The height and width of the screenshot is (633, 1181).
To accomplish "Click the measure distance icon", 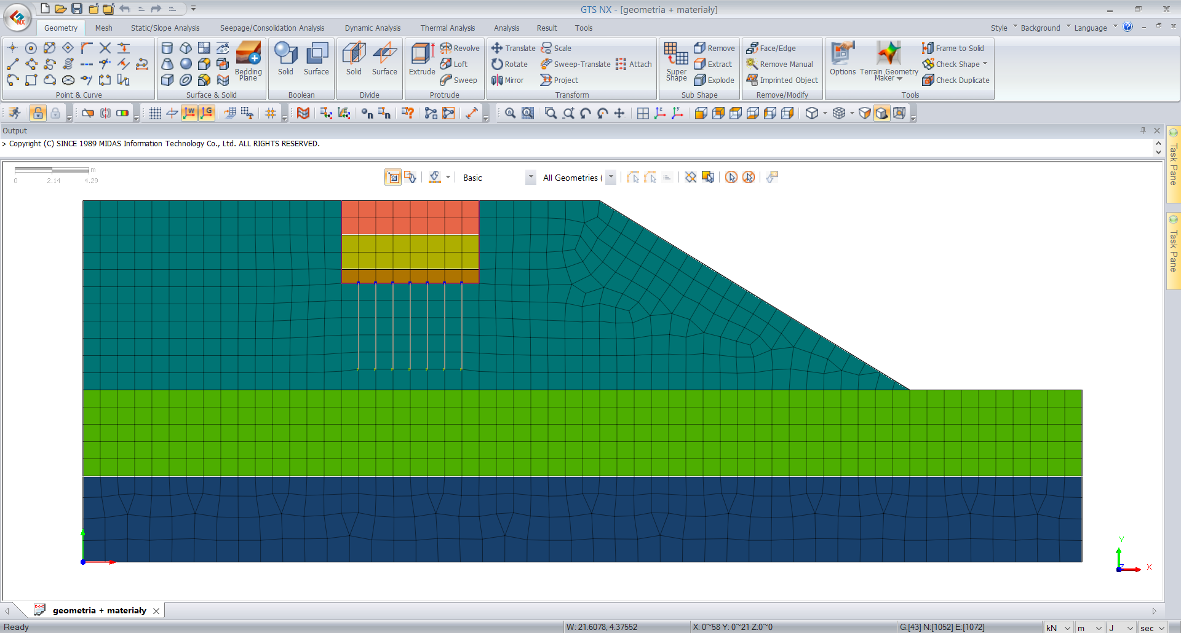I will point(471,113).
